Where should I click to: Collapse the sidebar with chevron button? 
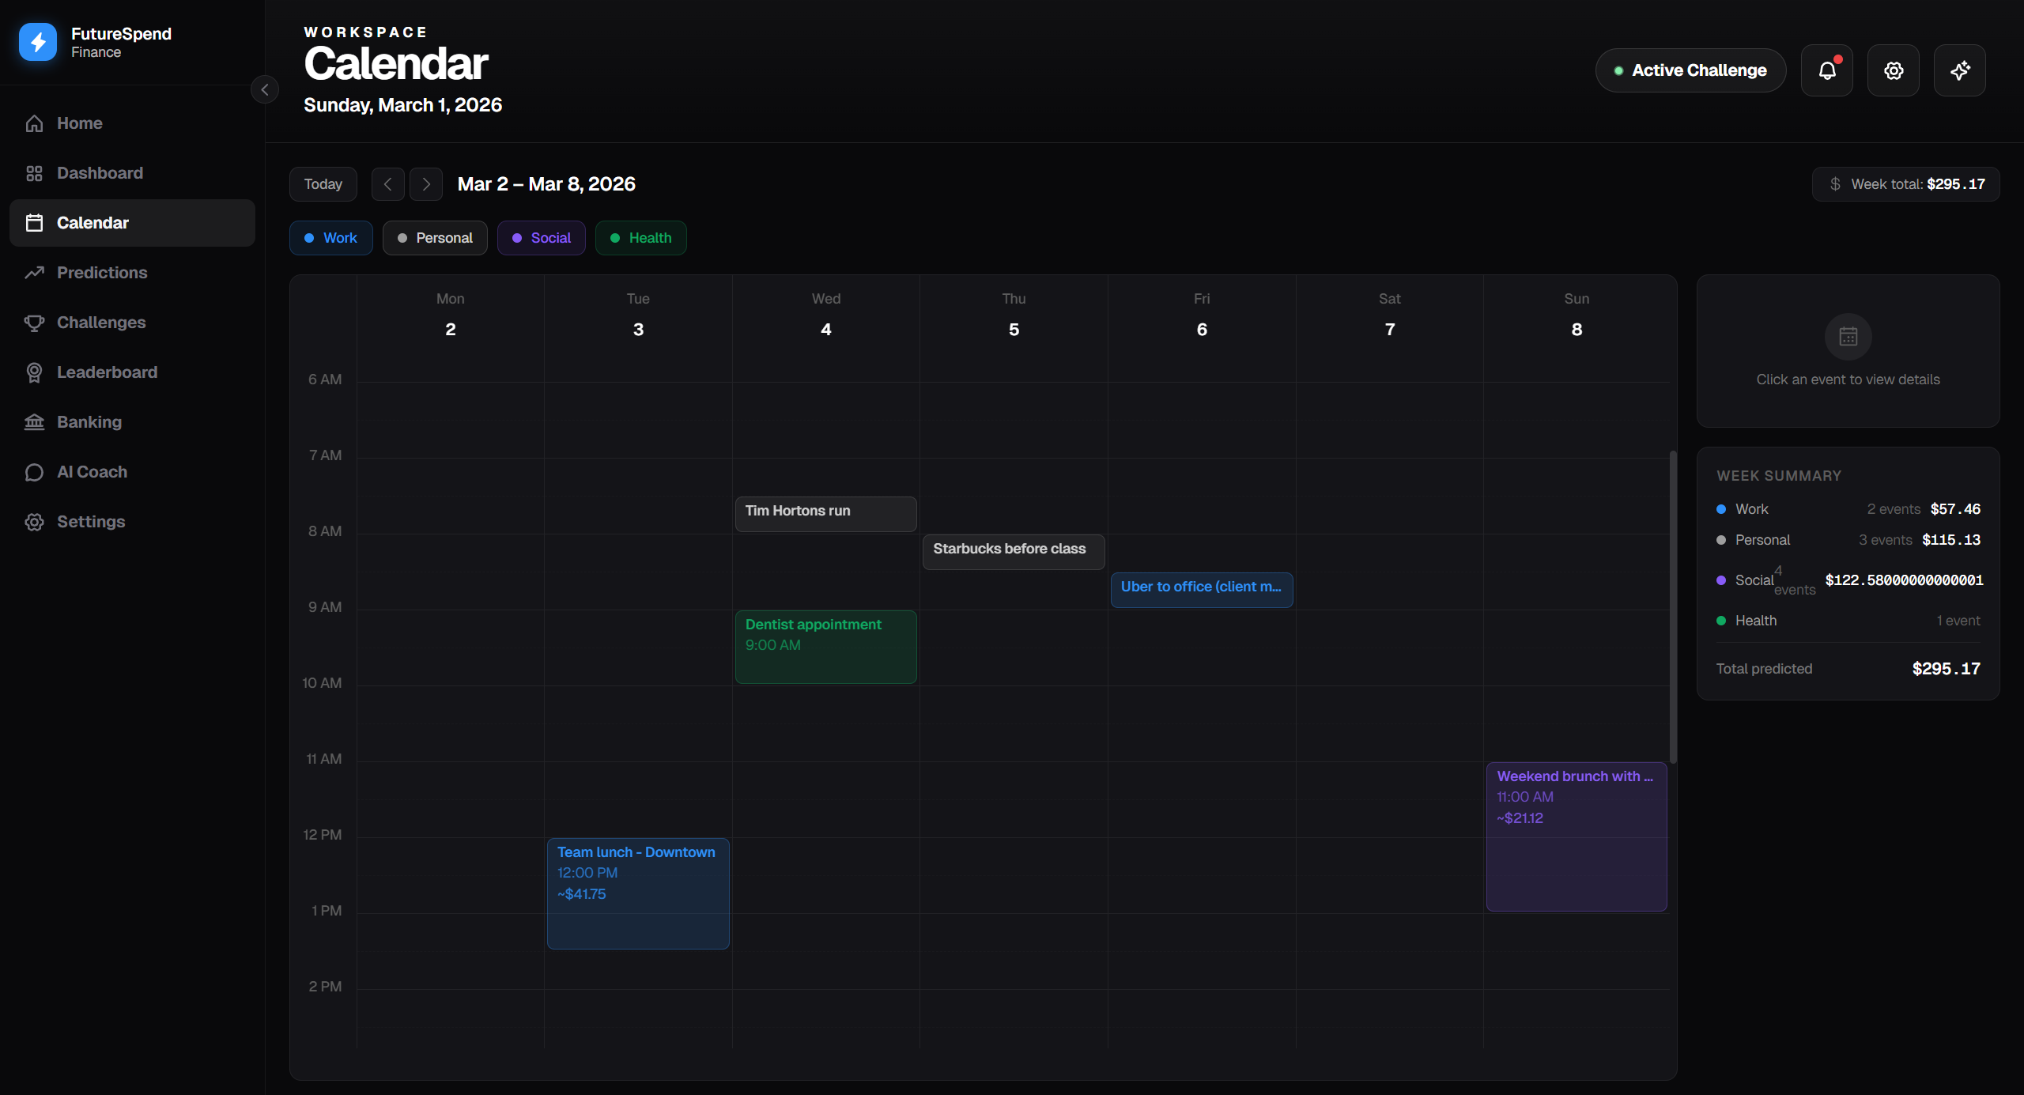click(x=265, y=89)
